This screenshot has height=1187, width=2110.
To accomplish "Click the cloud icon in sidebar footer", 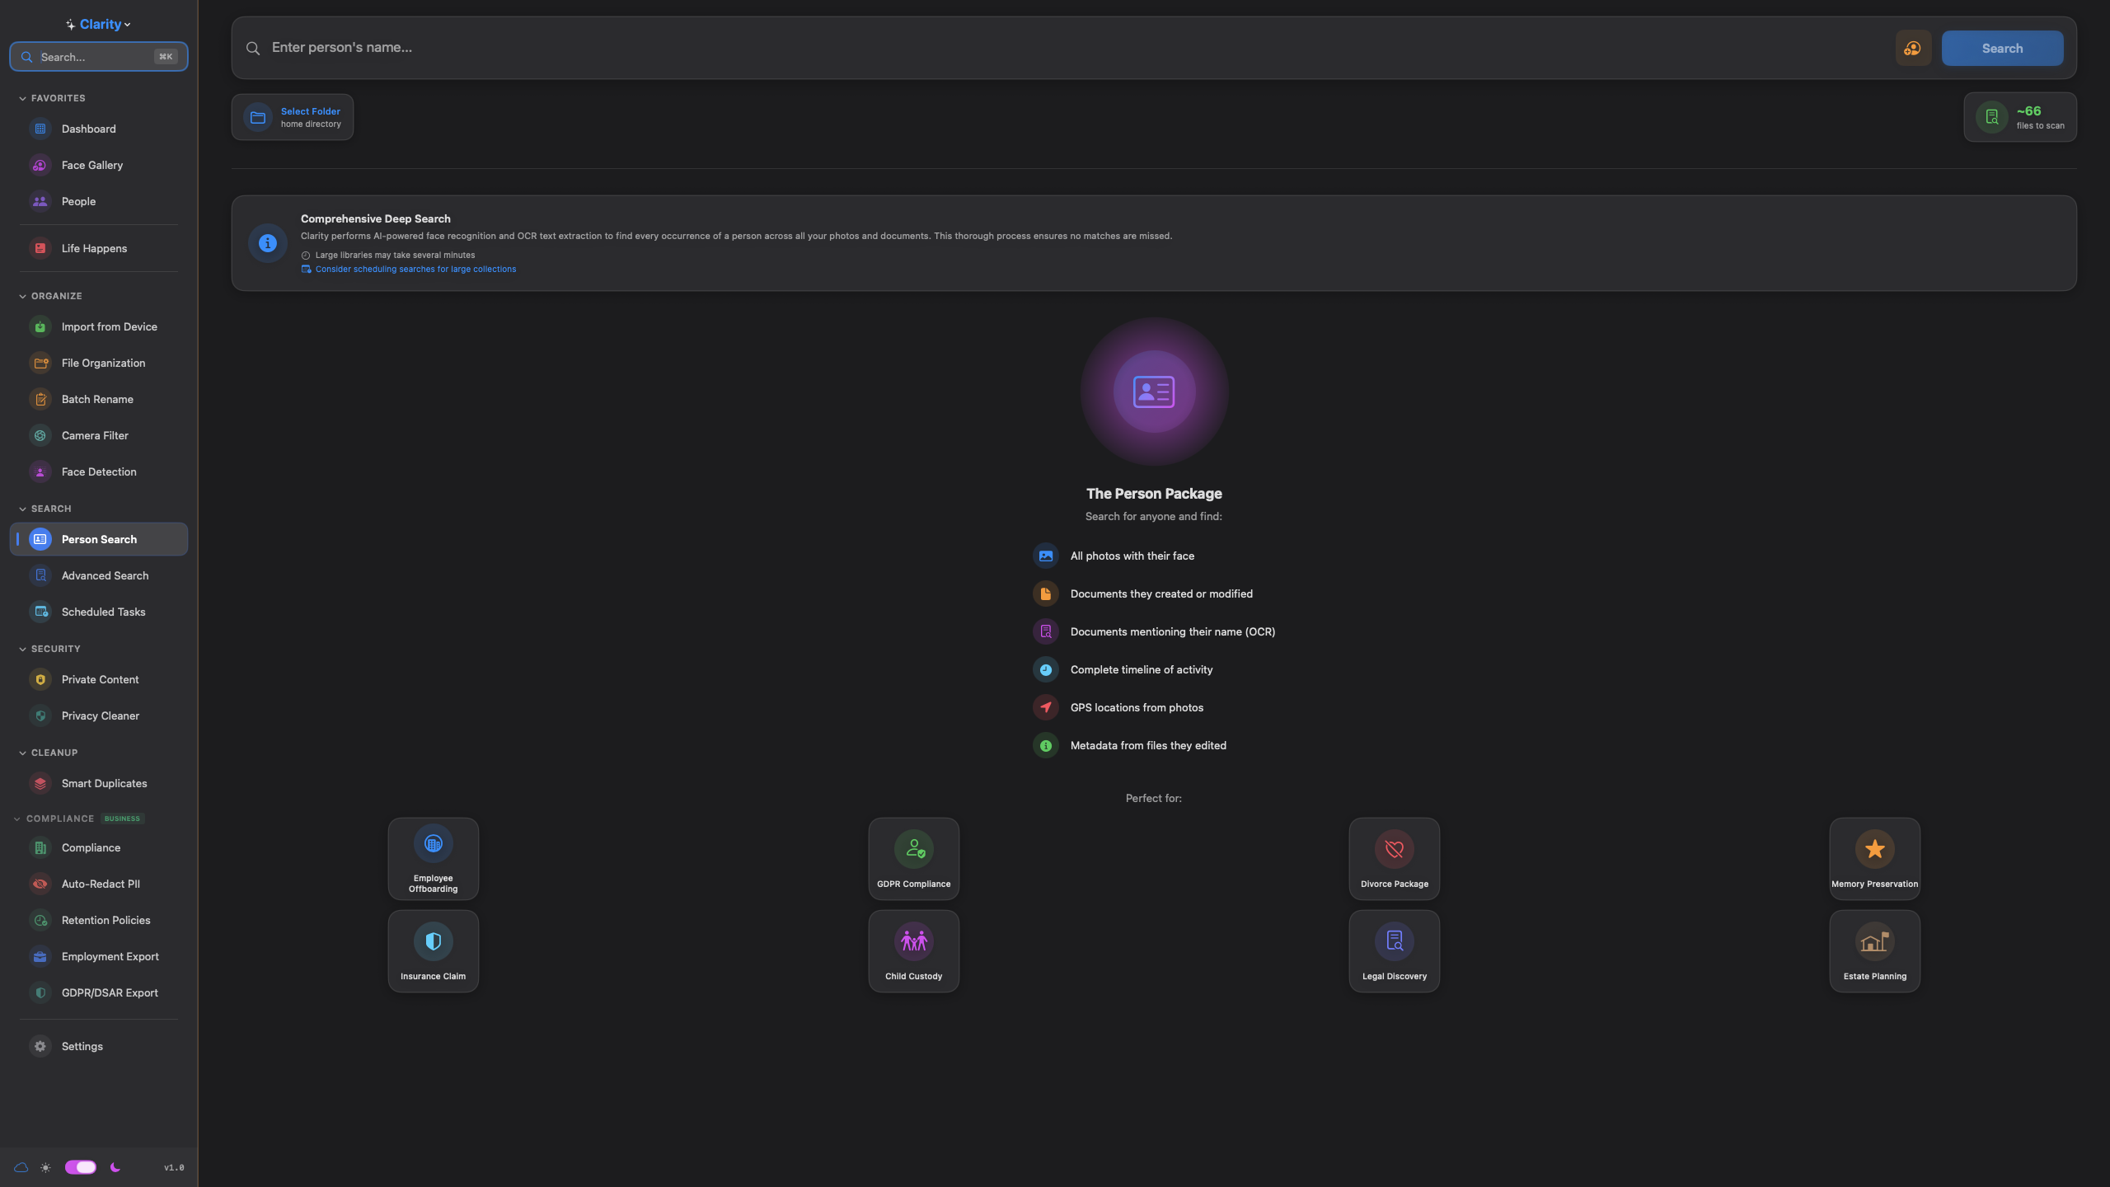I will (x=21, y=1167).
